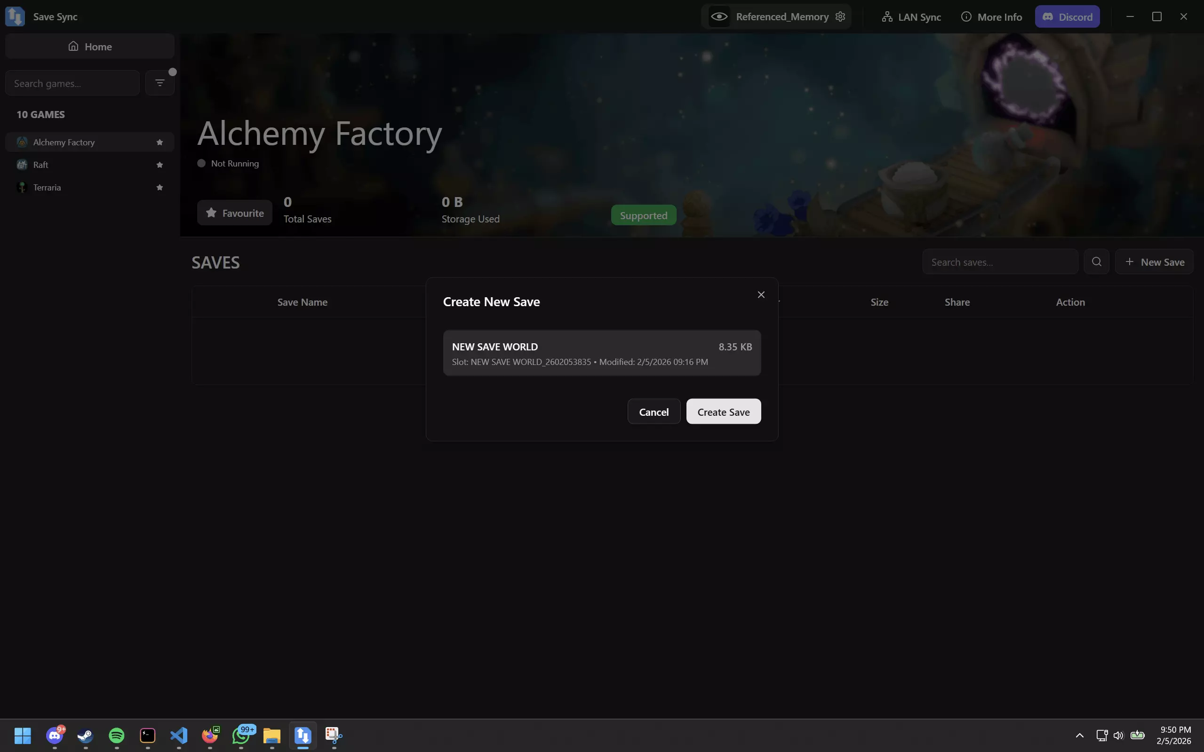This screenshot has height=752, width=1204.
Task: Toggle favourite star for Raft
Action: coord(159,165)
